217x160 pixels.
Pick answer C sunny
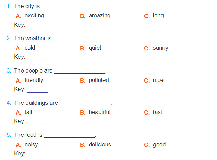click(156, 48)
